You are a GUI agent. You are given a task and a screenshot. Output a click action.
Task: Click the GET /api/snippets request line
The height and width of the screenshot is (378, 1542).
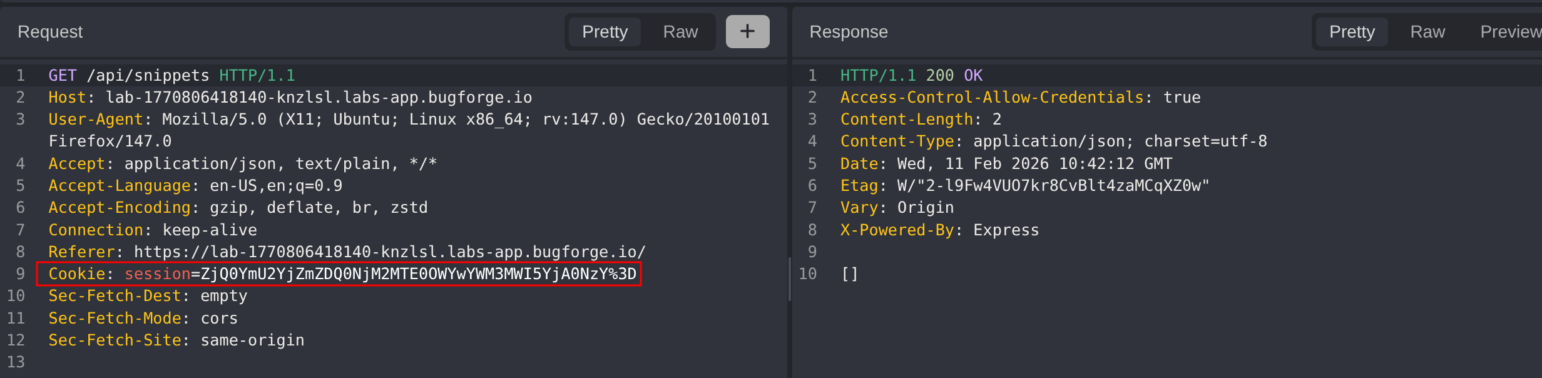point(171,76)
